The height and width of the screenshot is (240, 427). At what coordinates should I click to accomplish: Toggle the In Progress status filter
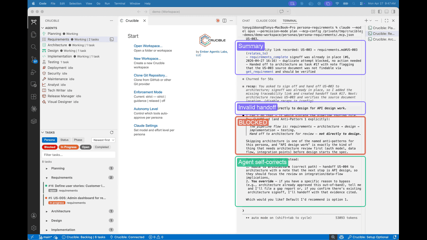tap(69, 147)
